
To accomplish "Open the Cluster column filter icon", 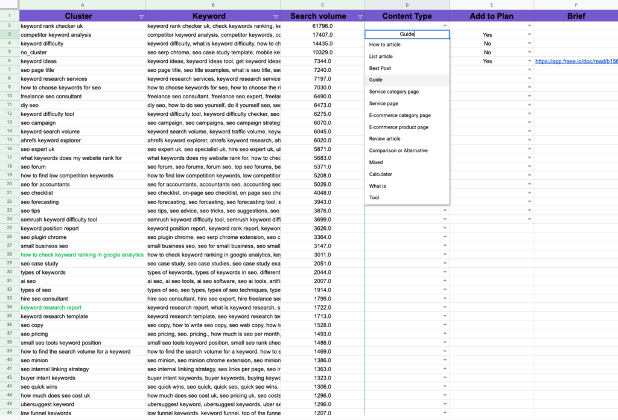I will pos(141,16).
